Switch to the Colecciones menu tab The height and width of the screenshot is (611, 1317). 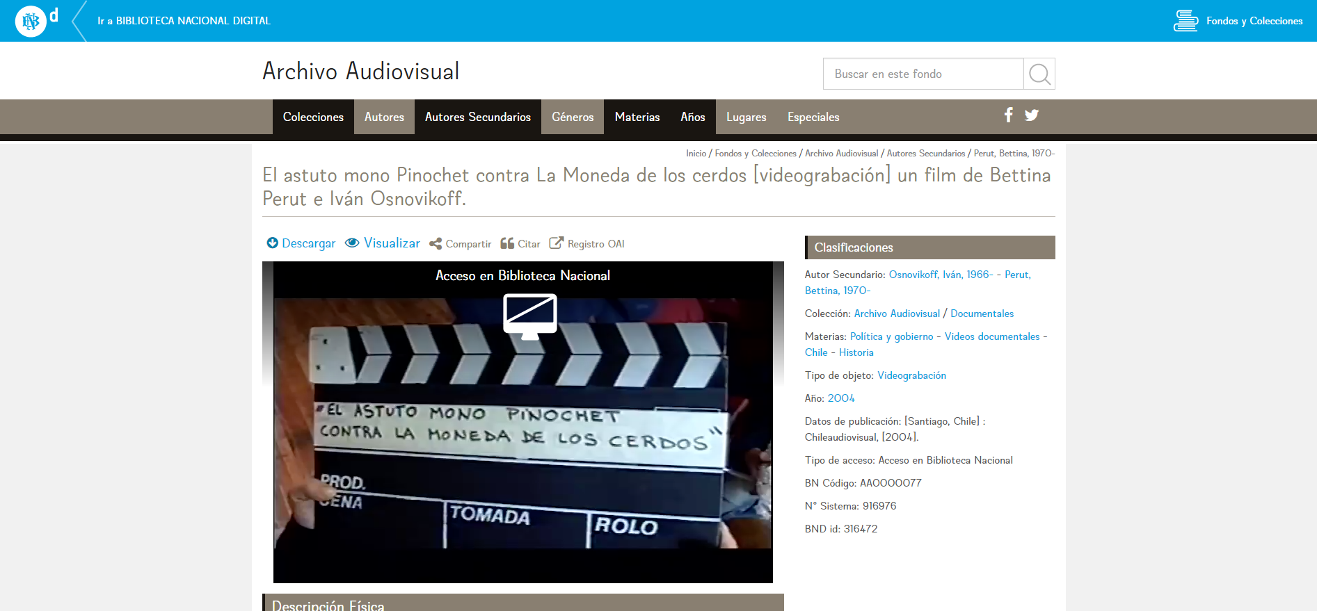(313, 117)
